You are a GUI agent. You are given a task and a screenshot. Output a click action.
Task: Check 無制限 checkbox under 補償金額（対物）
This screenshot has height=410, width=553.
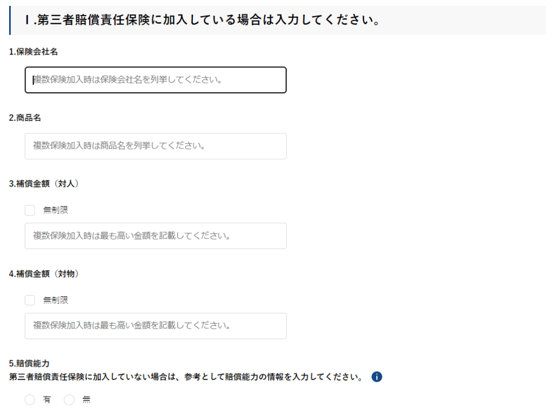tap(30, 300)
